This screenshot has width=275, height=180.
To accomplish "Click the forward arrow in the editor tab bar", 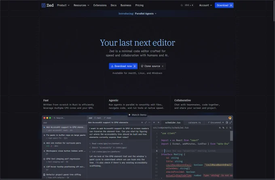I will click(159, 123).
